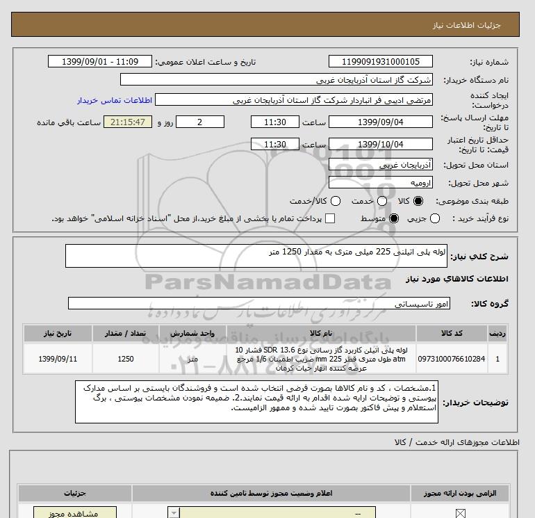Toggle the الزامی بودن ارائه مجوز checkbox
Image resolution: width=535 pixels, height=518 pixels.
(x=460, y=513)
